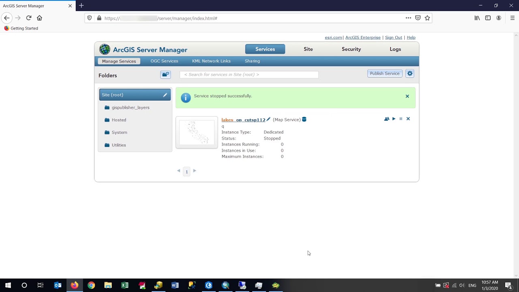This screenshot has height=292, width=519.
Task: Open the page actions (three dots) menu
Action: pos(408,18)
